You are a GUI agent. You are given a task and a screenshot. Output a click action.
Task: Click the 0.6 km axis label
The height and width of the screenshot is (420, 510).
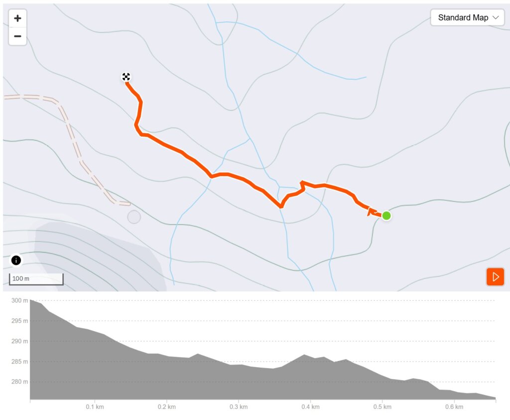tap(454, 408)
